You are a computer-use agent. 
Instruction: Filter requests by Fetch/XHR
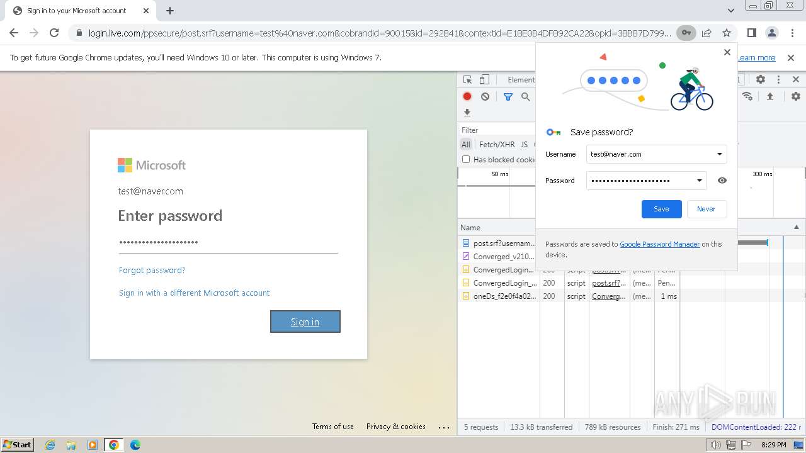pos(497,144)
